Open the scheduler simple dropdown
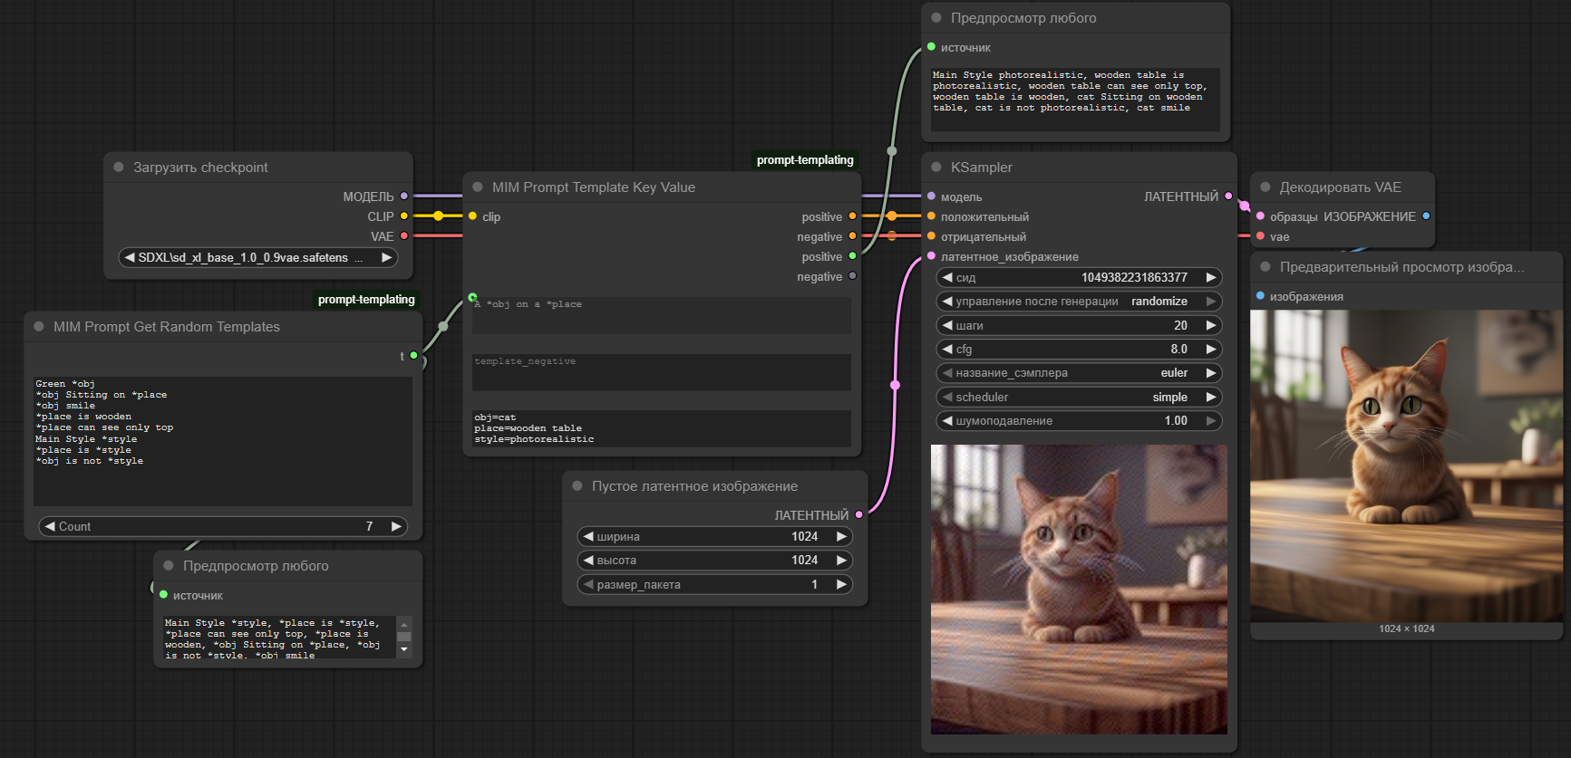1571x758 pixels. coord(1079,398)
